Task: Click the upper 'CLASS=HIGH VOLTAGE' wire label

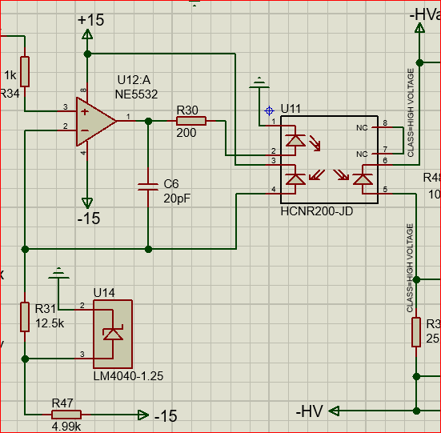Action: pyautogui.click(x=411, y=113)
